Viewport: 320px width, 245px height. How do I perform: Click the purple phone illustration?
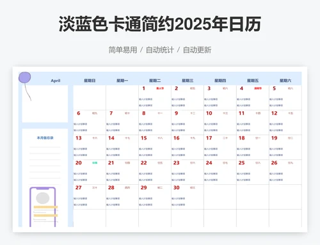tap(43, 207)
